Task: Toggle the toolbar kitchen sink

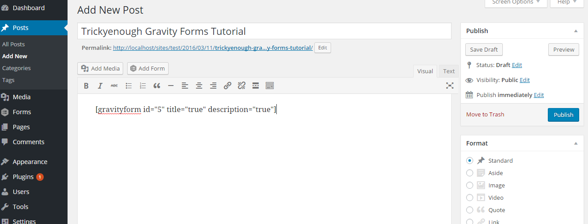Action: (x=270, y=86)
